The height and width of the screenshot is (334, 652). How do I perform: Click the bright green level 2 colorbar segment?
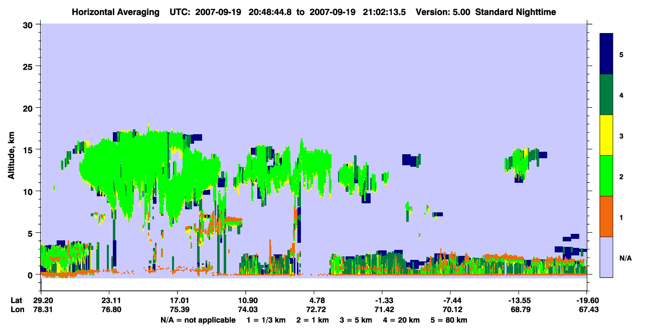coord(606,176)
